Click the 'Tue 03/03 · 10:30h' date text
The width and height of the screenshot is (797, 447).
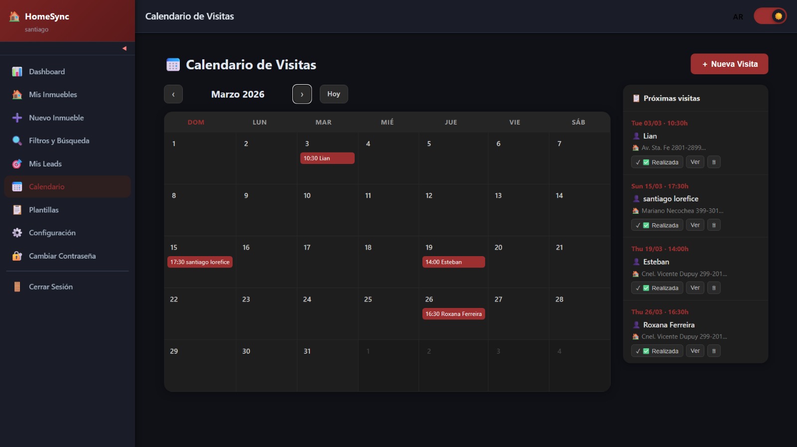[x=660, y=123]
